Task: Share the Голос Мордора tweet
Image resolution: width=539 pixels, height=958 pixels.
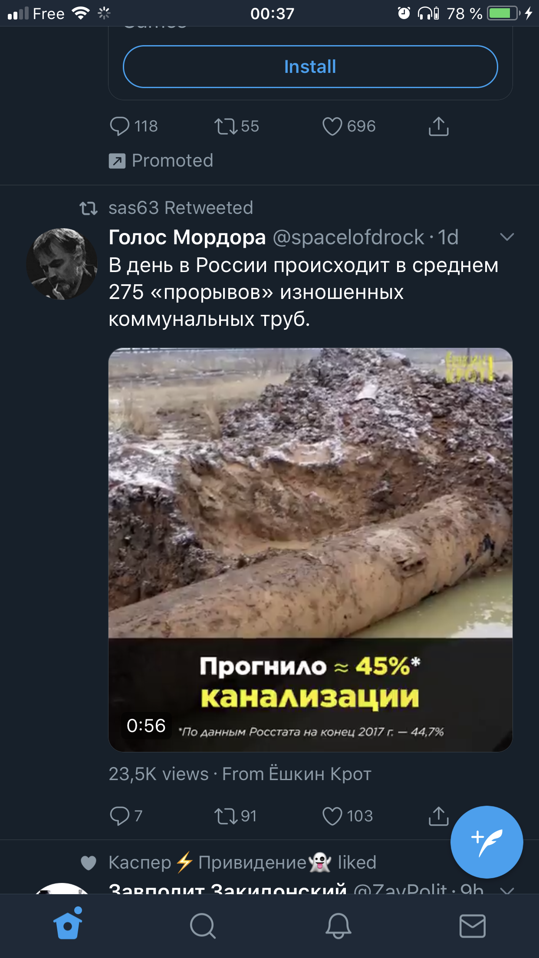Action: tap(438, 816)
